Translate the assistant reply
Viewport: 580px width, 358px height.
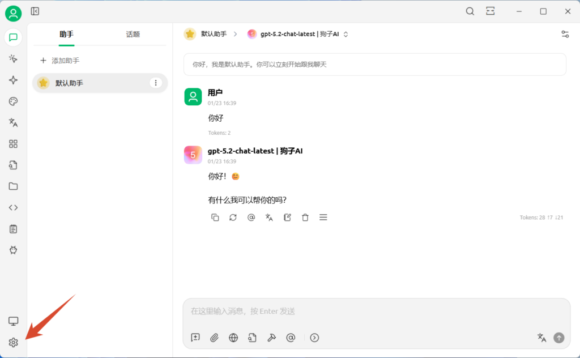click(269, 218)
